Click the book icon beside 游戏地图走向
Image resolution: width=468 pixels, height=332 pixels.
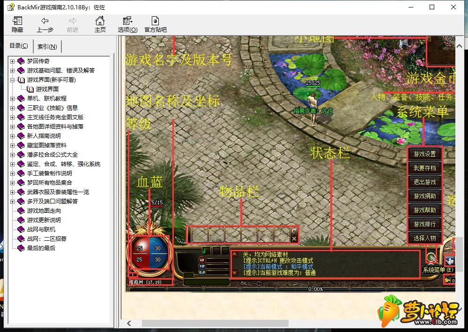click(x=21, y=211)
